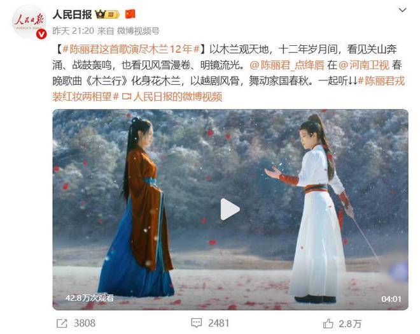Click the China flag icon
This screenshot has width=420, height=334.
[x=130, y=14]
